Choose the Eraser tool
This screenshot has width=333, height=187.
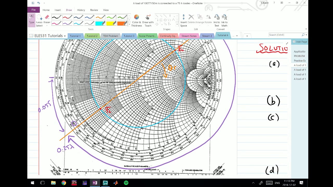click(47, 19)
